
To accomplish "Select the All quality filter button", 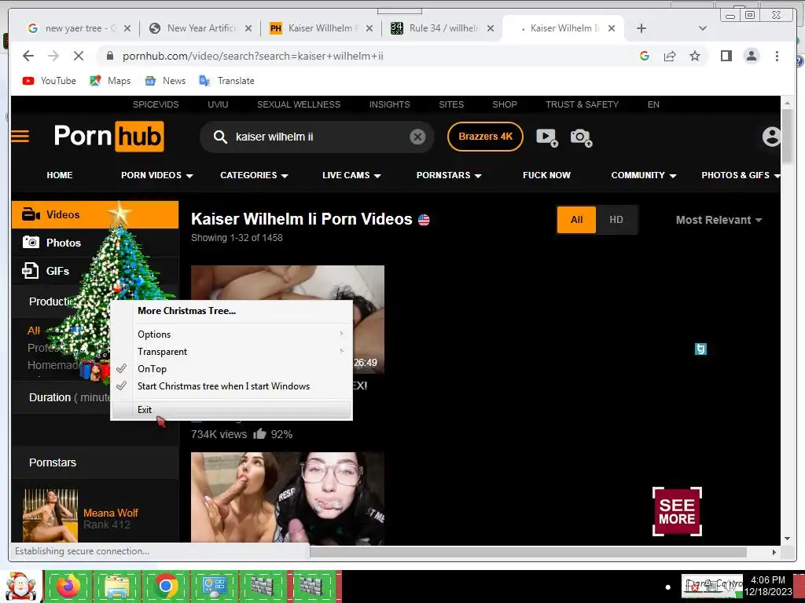I will click(576, 220).
